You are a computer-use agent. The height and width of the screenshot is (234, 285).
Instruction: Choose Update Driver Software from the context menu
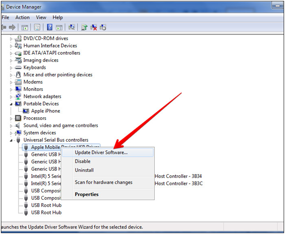pos(101,153)
